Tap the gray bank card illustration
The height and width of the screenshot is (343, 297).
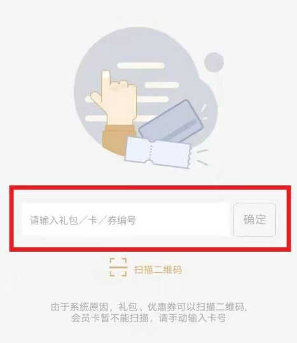(171, 122)
